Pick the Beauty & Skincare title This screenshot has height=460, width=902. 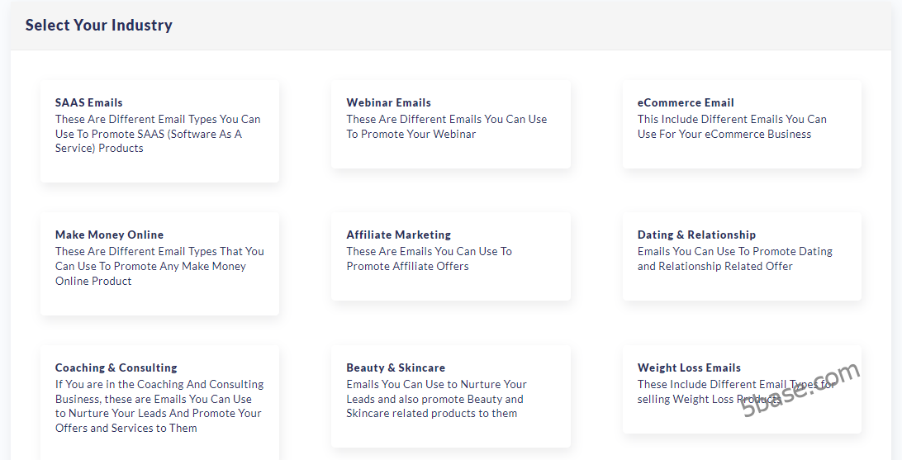(395, 368)
